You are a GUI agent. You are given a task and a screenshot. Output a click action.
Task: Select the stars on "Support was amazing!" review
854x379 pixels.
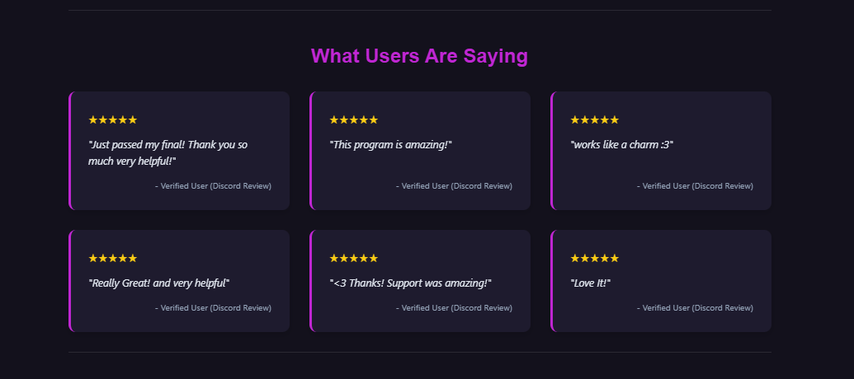[353, 259]
